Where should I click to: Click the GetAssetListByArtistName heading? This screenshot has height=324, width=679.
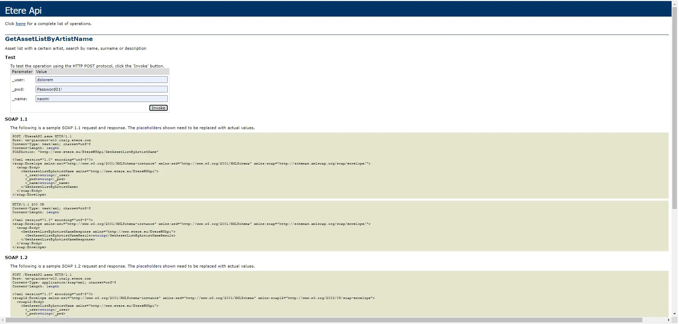(49, 39)
